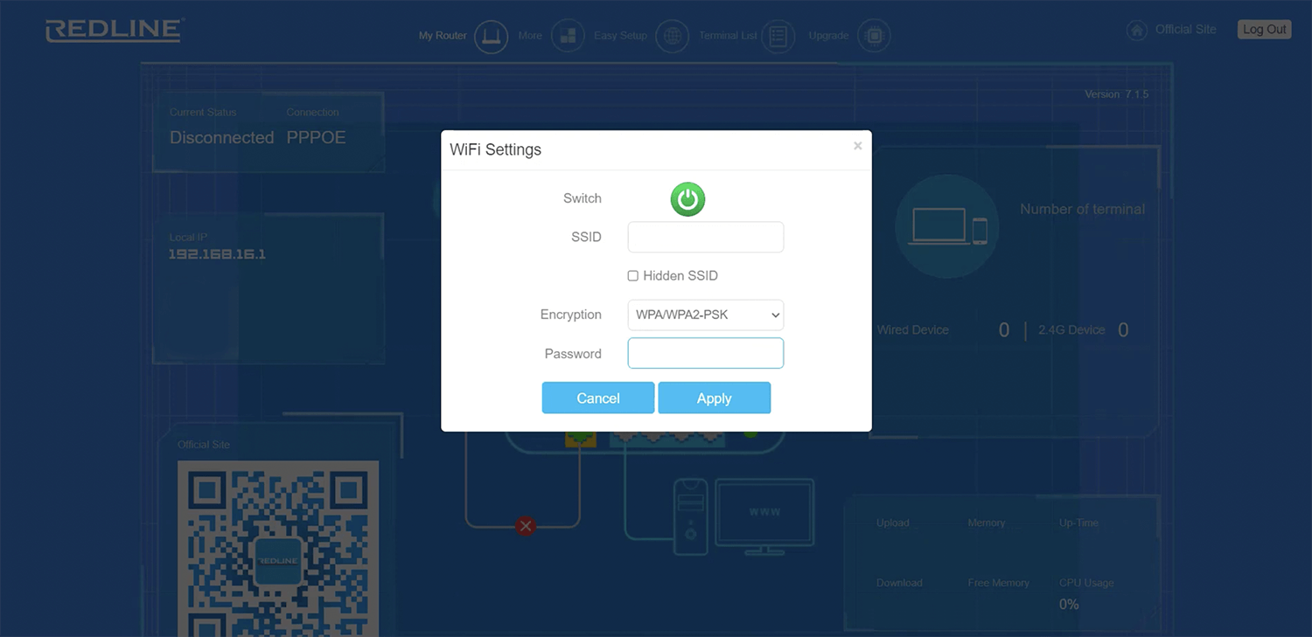Open the Encryption dropdown
The image size is (1312, 637).
pos(705,315)
